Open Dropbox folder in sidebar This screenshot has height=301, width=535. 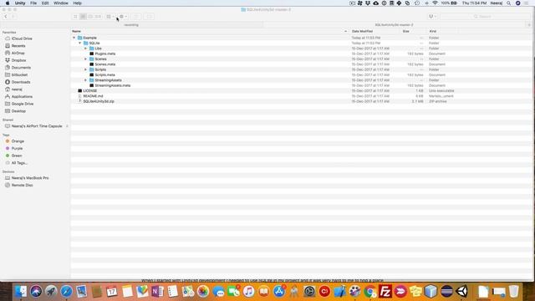(x=18, y=60)
